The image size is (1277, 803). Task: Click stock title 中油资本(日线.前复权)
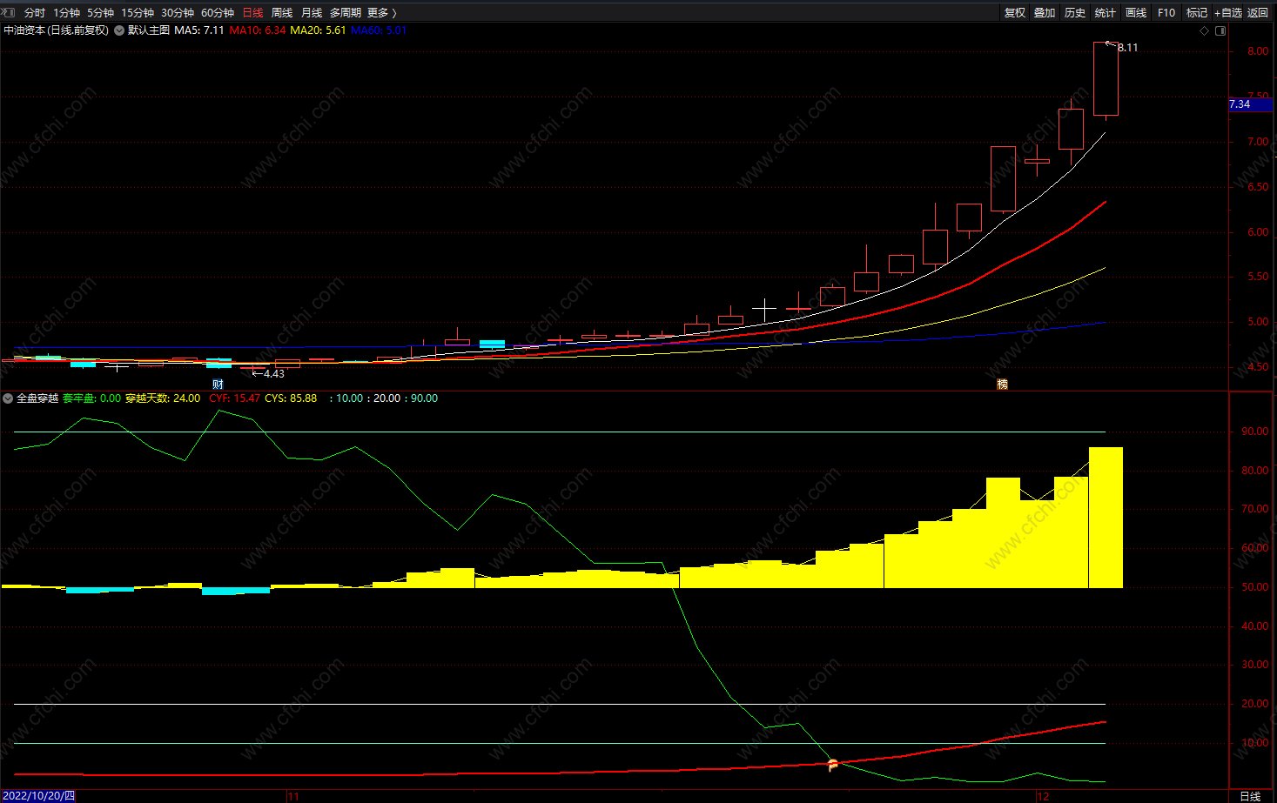coord(57,30)
